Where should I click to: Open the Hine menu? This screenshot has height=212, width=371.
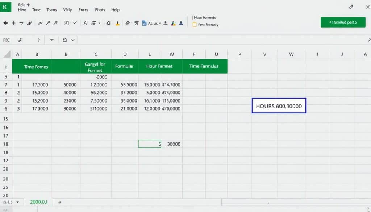[x=22, y=10]
